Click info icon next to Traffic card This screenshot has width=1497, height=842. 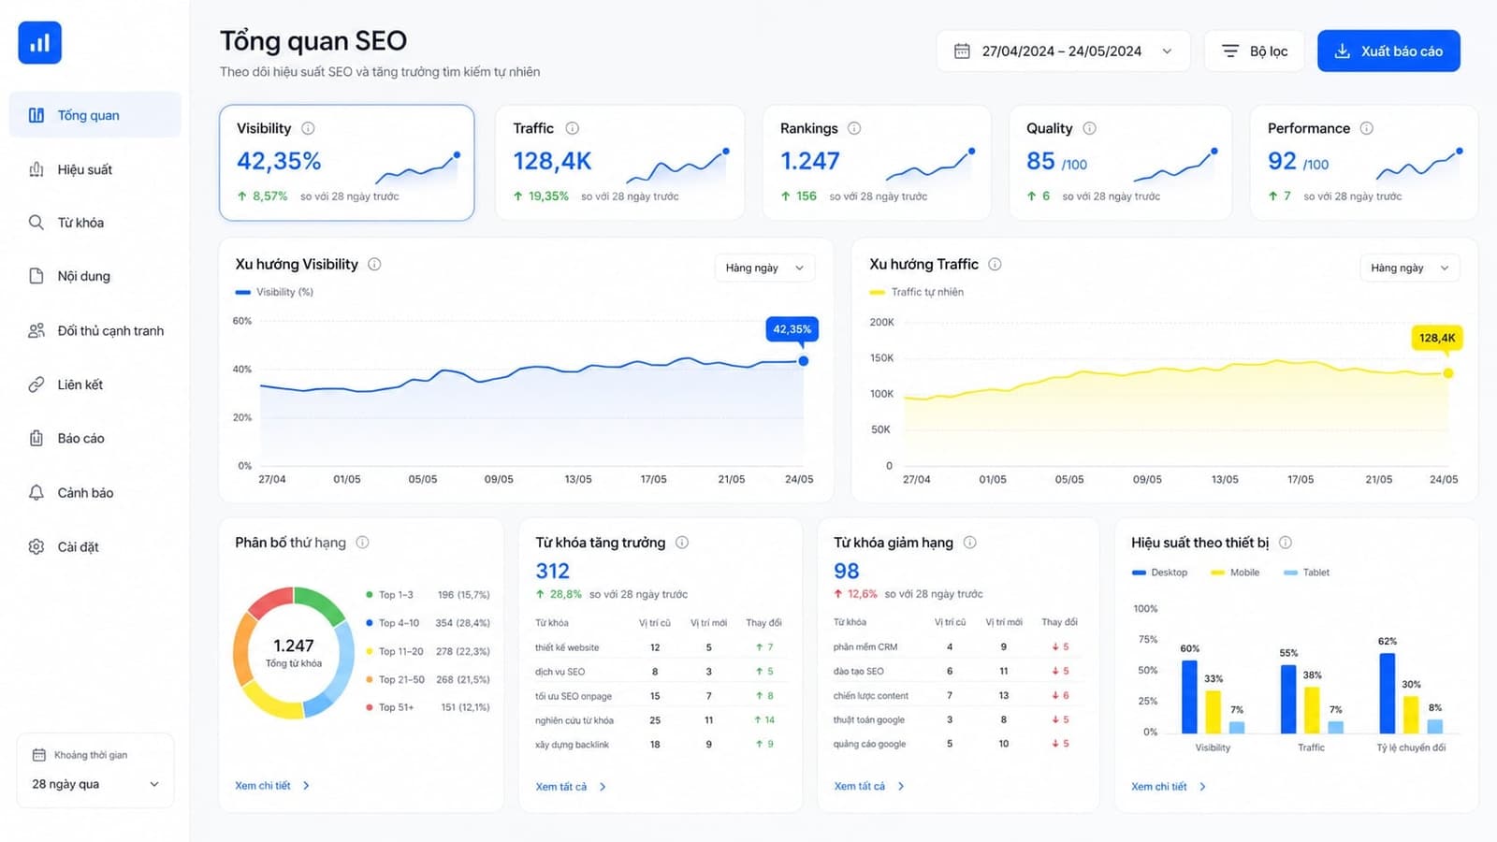pos(572,128)
